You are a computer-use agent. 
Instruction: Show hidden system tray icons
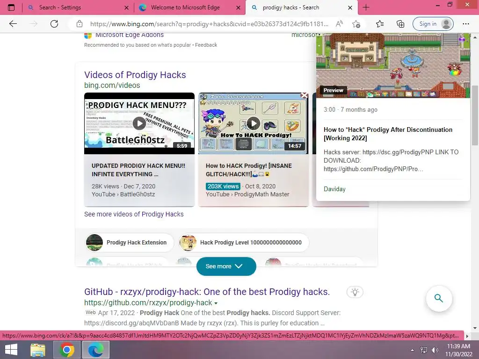point(412,350)
